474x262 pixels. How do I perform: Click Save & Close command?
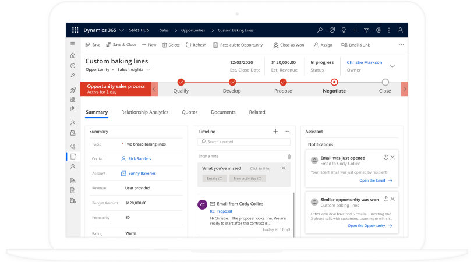coord(121,45)
